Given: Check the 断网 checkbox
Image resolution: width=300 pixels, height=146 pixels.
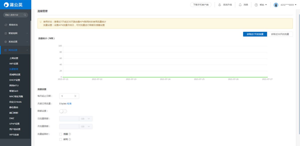Looking at the screenshot, I should pyautogui.click(x=60, y=140).
